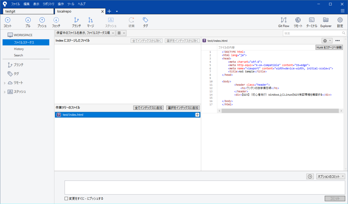
Task: Expand the Stash (スタッシュ) sidebar section
Action: coord(5,92)
